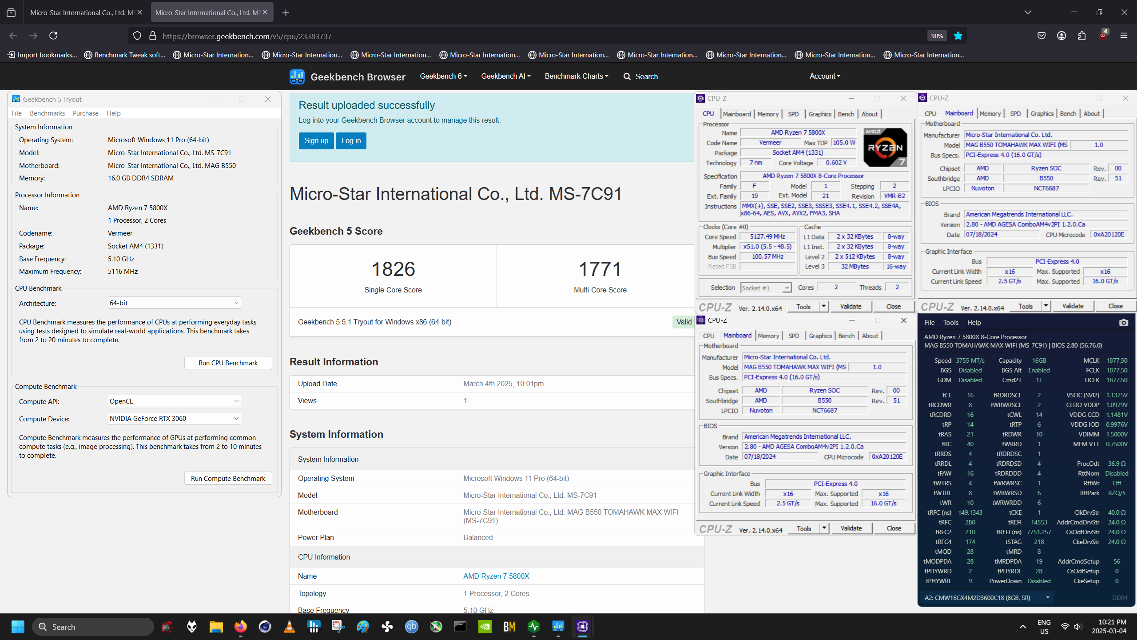Open VLC media player from taskbar
The image size is (1137, 640).
click(x=290, y=627)
